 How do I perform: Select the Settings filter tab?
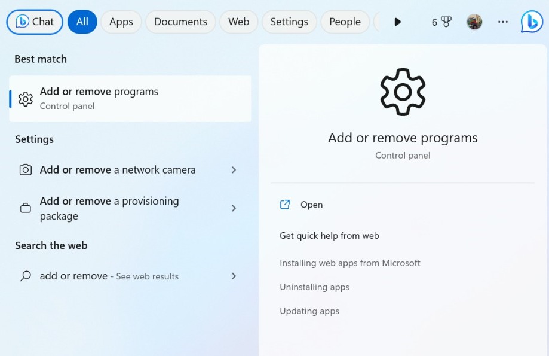pyautogui.click(x=289, y=22)
